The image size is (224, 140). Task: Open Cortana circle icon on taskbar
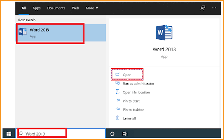coord(112,134)
